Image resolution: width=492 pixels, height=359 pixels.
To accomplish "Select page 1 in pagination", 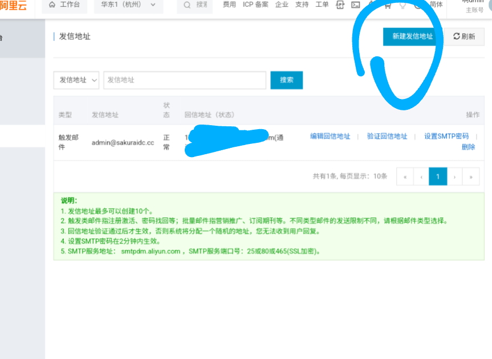I will [x=438, y=176].
